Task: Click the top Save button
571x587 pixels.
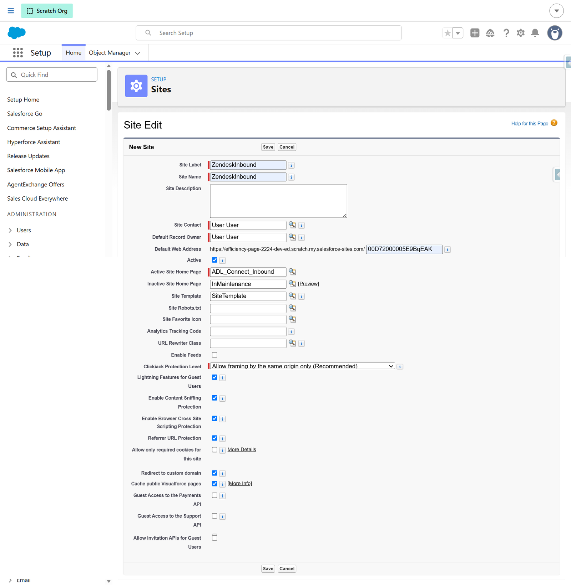Action: point(268,147)
